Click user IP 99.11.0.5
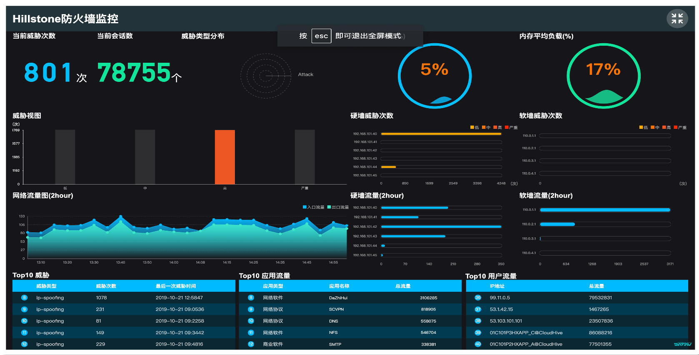Screen dimensions: 699x355 500,298
